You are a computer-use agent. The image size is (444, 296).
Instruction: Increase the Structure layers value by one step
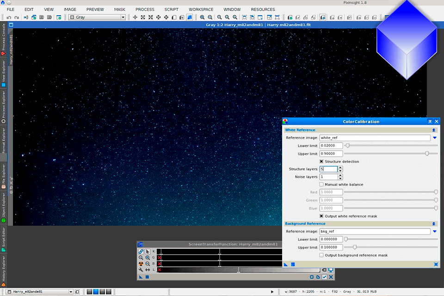(x=340, y=167)
